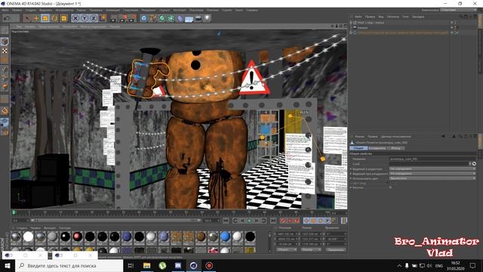Switch to the second attribute tab

377,148
